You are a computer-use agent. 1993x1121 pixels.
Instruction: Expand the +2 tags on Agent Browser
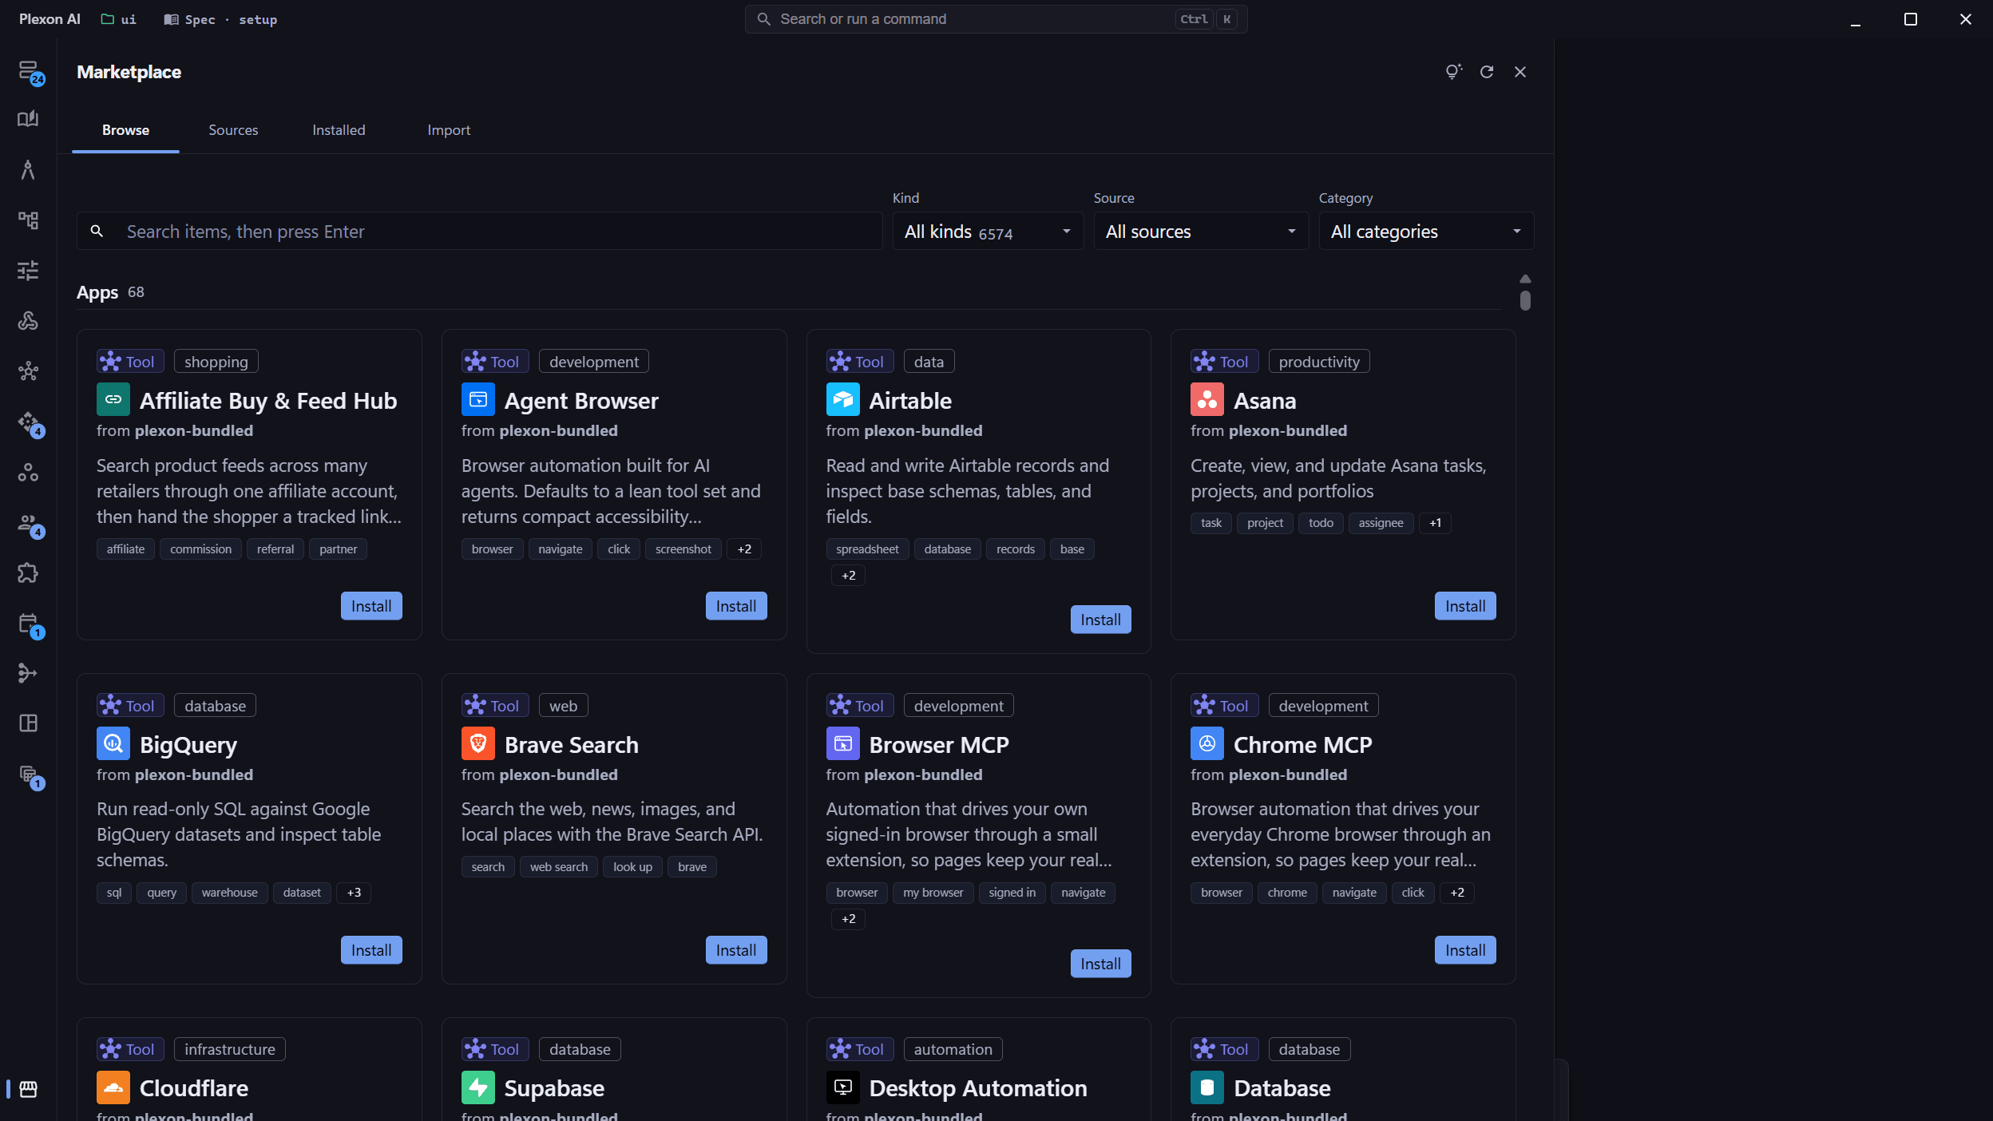pos(744,549)
